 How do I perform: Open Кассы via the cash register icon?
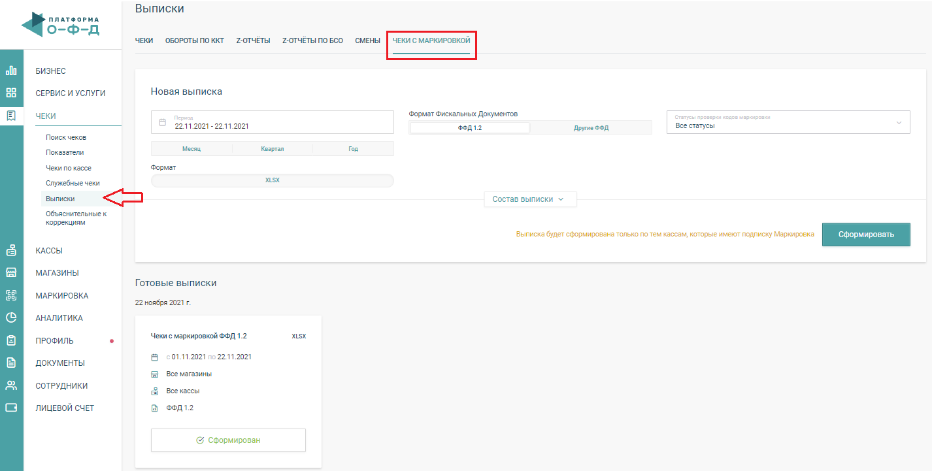coord(11,250)
